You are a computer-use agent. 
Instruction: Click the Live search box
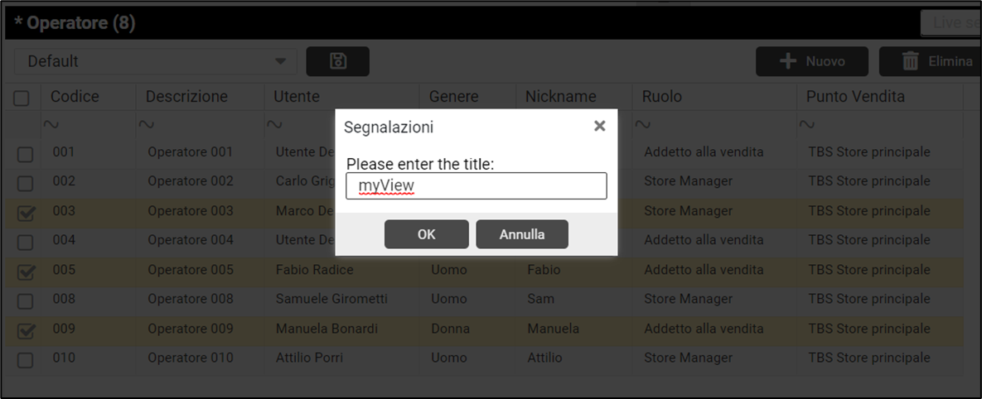point(951,23)
